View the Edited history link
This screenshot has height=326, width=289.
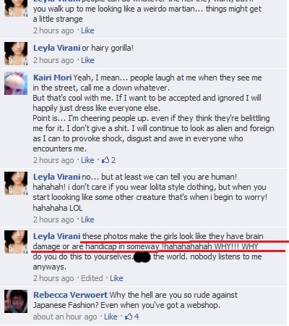[92, 278]
